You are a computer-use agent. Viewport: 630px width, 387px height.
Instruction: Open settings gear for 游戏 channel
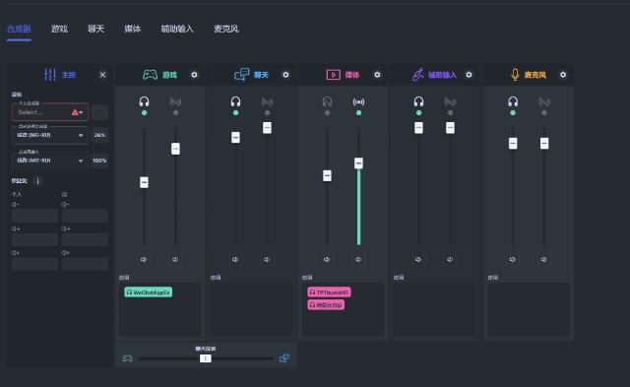[x=194, y=75]
